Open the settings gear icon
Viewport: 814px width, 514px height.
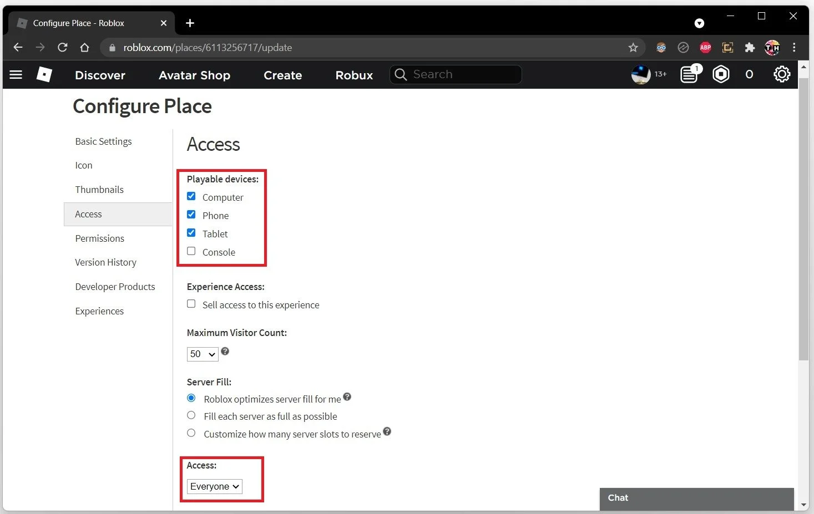782,74
